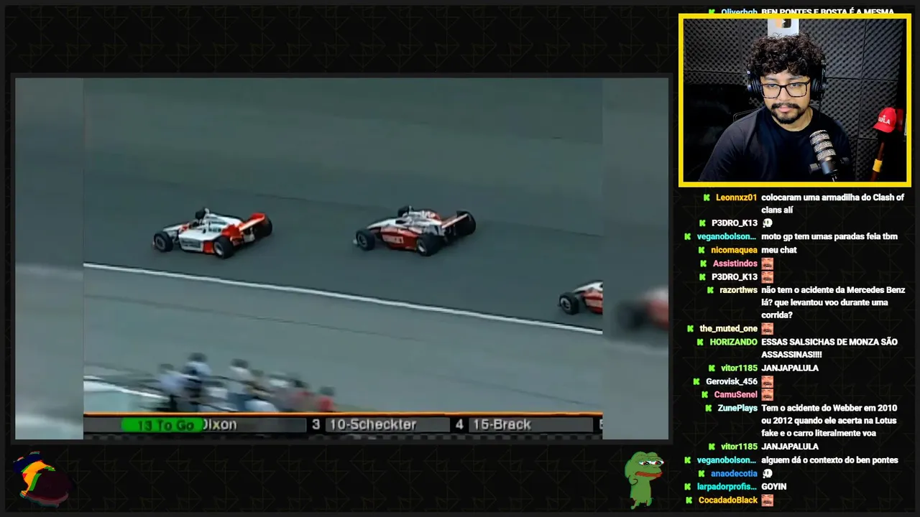The height and width of the screenshot is (517, 920).
Task: Click the Kick badge beside CamuSenel
Action: pos(705,395)
